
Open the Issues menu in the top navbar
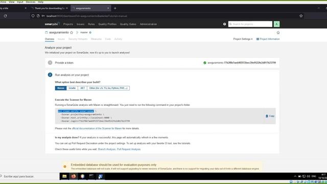80,24
